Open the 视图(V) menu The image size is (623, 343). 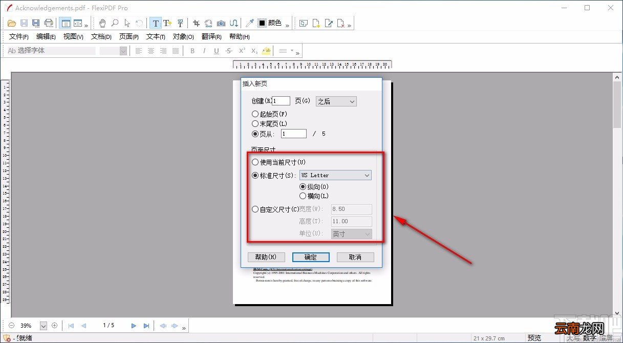point(73,37)
